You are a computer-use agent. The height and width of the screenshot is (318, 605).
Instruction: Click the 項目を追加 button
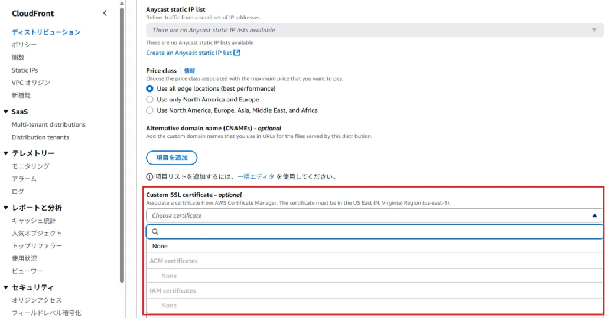172,158
